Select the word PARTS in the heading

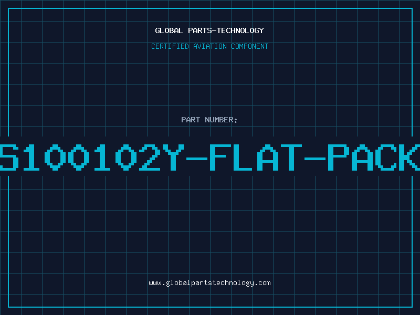[x=199, y=30]
